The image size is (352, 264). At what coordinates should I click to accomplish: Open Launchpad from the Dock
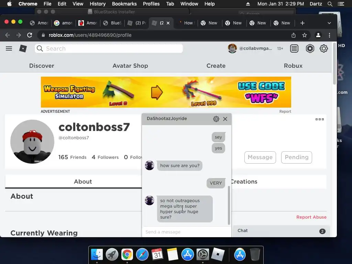tap(112, 254)
